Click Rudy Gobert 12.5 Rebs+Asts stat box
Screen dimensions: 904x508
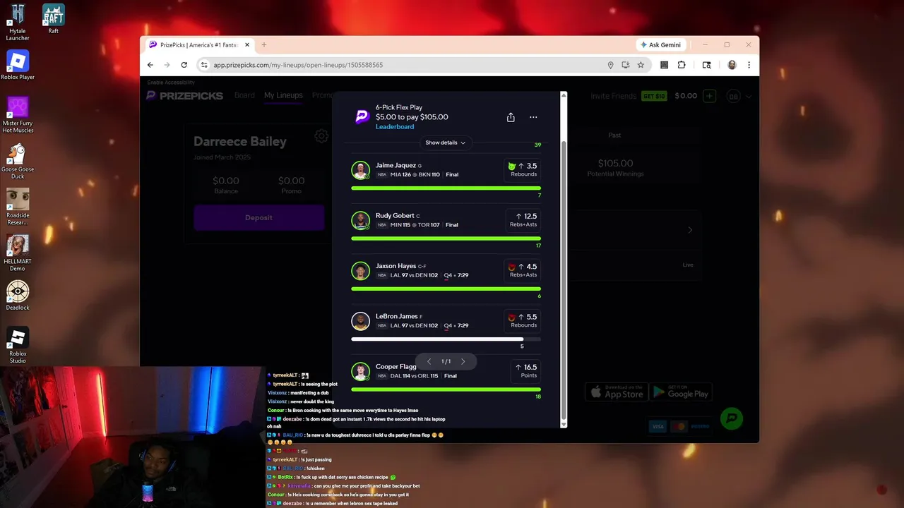pos(523,219)
